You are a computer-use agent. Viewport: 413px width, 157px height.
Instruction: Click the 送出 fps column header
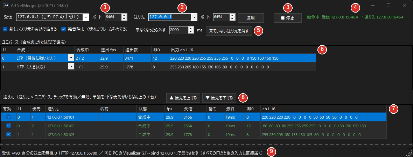pos(111,50)
